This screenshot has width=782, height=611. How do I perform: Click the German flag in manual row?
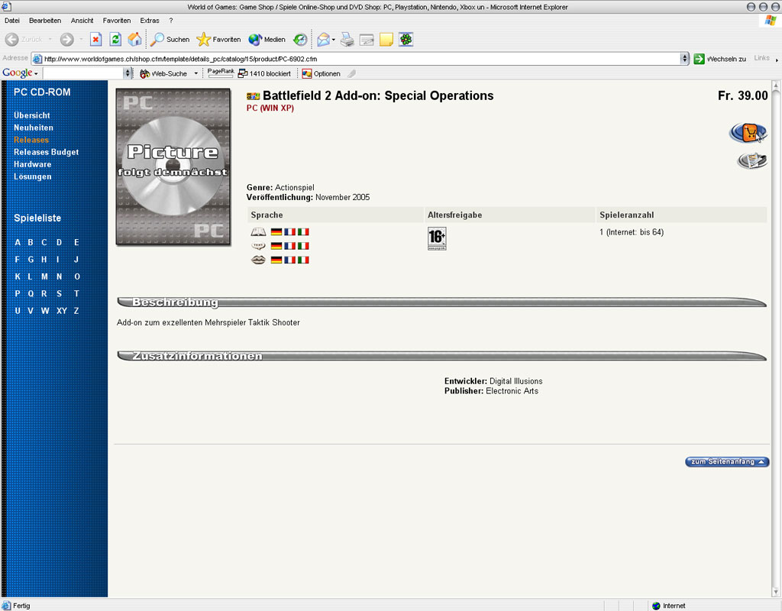click(x=276, y=232)
